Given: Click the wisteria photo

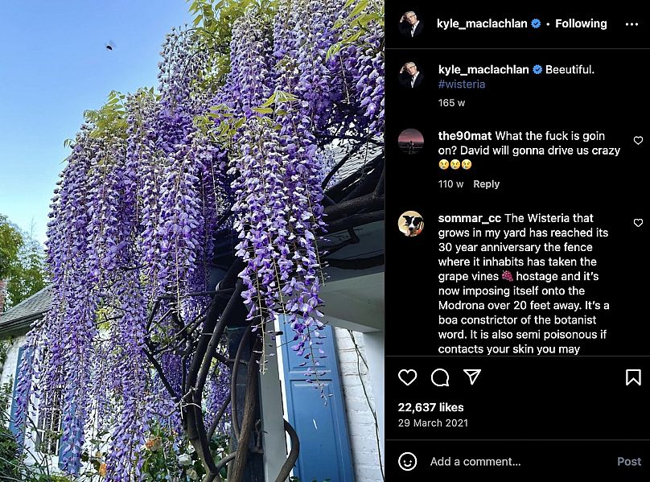Looking at the screenshot, I should click(x=192, y=241).
